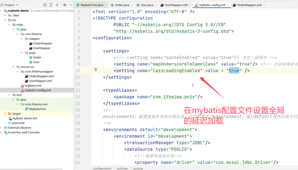The height and width of the screenshot is (170, 298).
Task: Fold the dataSource block on line 22
Action: click(x=91, y=150)
